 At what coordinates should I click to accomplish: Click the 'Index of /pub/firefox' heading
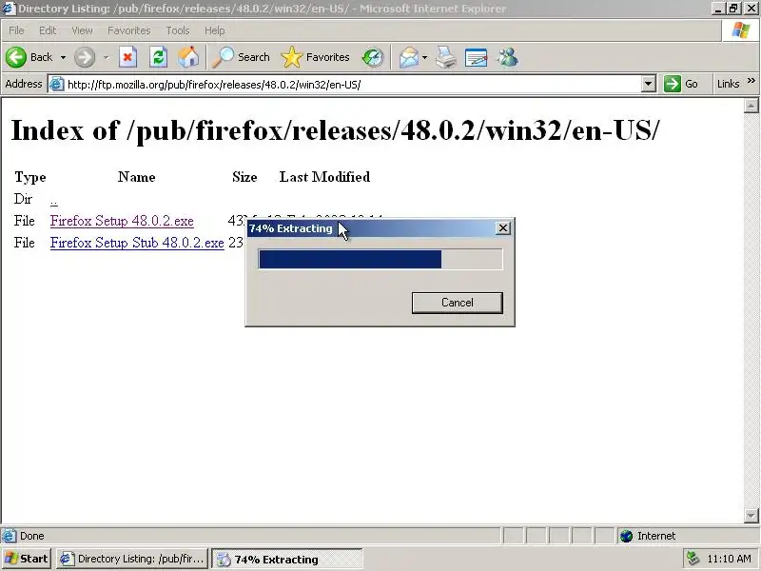pyautogui.click(x=335, y=130)
